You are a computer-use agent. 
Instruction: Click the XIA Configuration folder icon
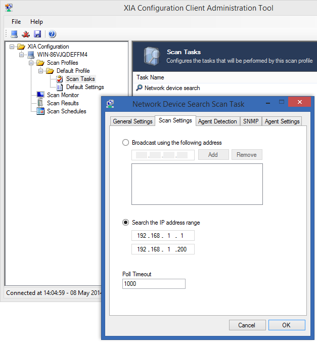coord(21,47)
